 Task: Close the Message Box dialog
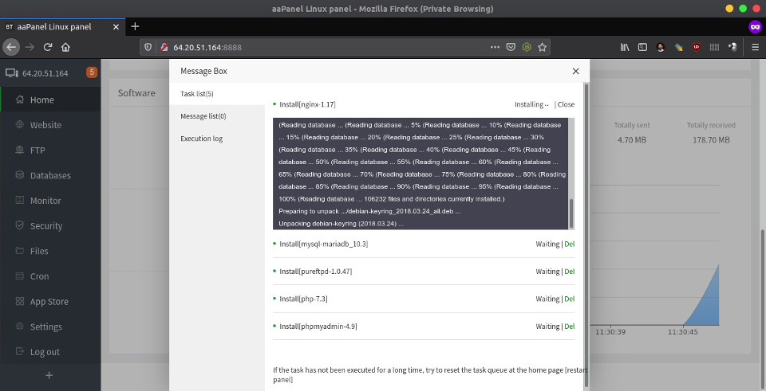coord(575,71)
